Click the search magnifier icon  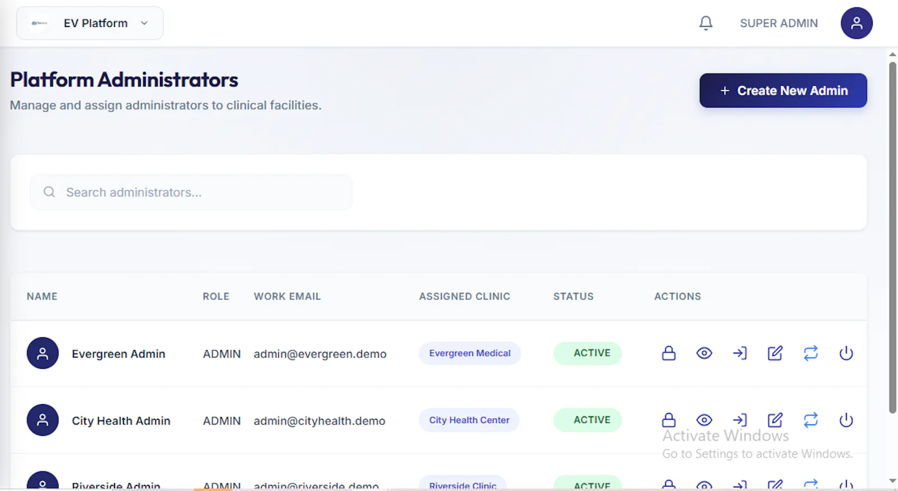[49, 192]
